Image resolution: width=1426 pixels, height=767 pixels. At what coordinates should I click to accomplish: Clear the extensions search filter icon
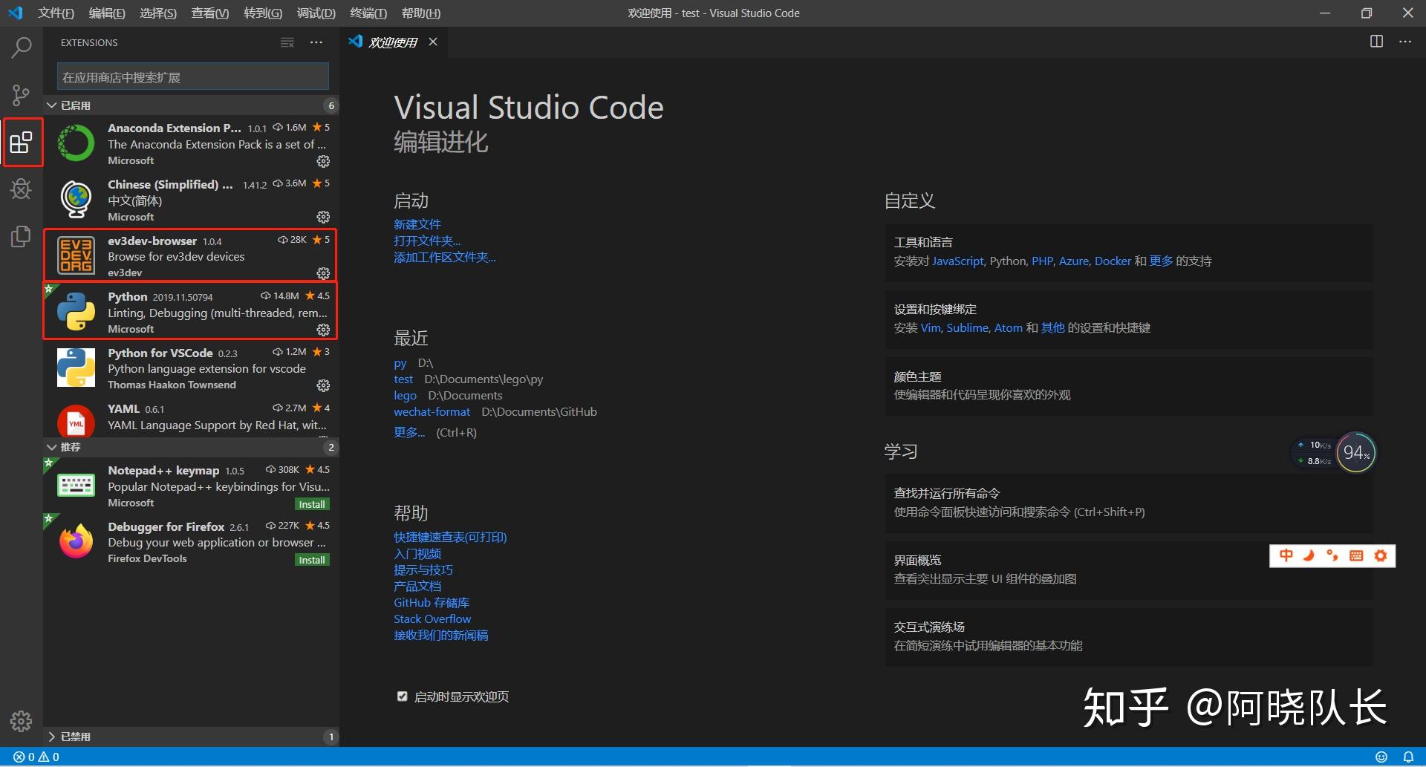[287, 42]
